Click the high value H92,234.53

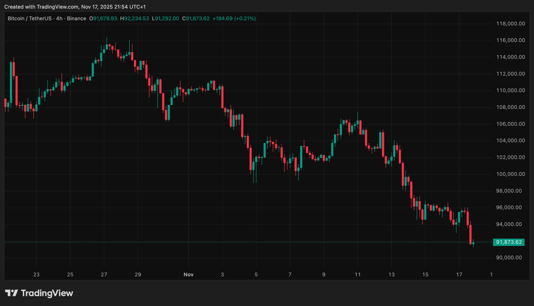[134, 19]
